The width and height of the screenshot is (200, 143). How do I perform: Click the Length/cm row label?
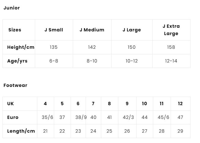point(21,131)
